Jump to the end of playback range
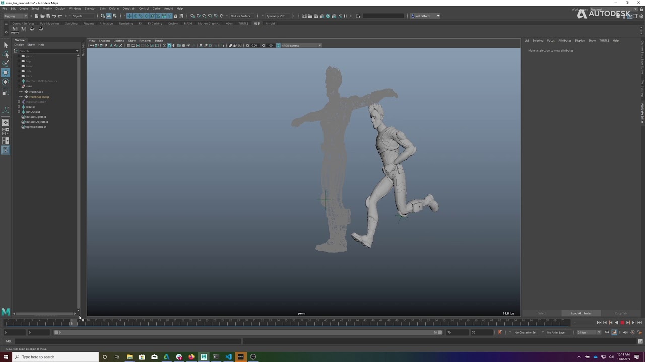Viewport: 645px width, 362px height. click(x=639, y=323)
